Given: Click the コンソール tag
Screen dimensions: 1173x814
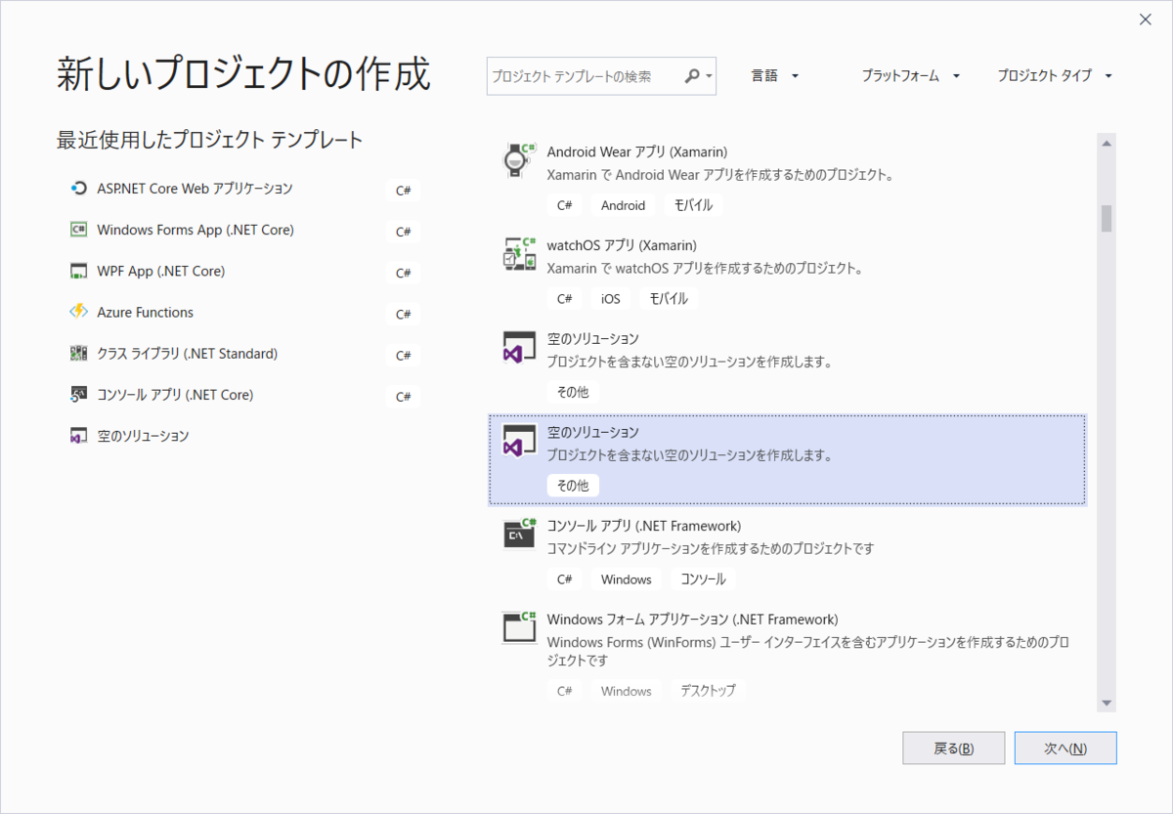Looking at the screenshot, I should pyautogui.click(x=704, y=579).
